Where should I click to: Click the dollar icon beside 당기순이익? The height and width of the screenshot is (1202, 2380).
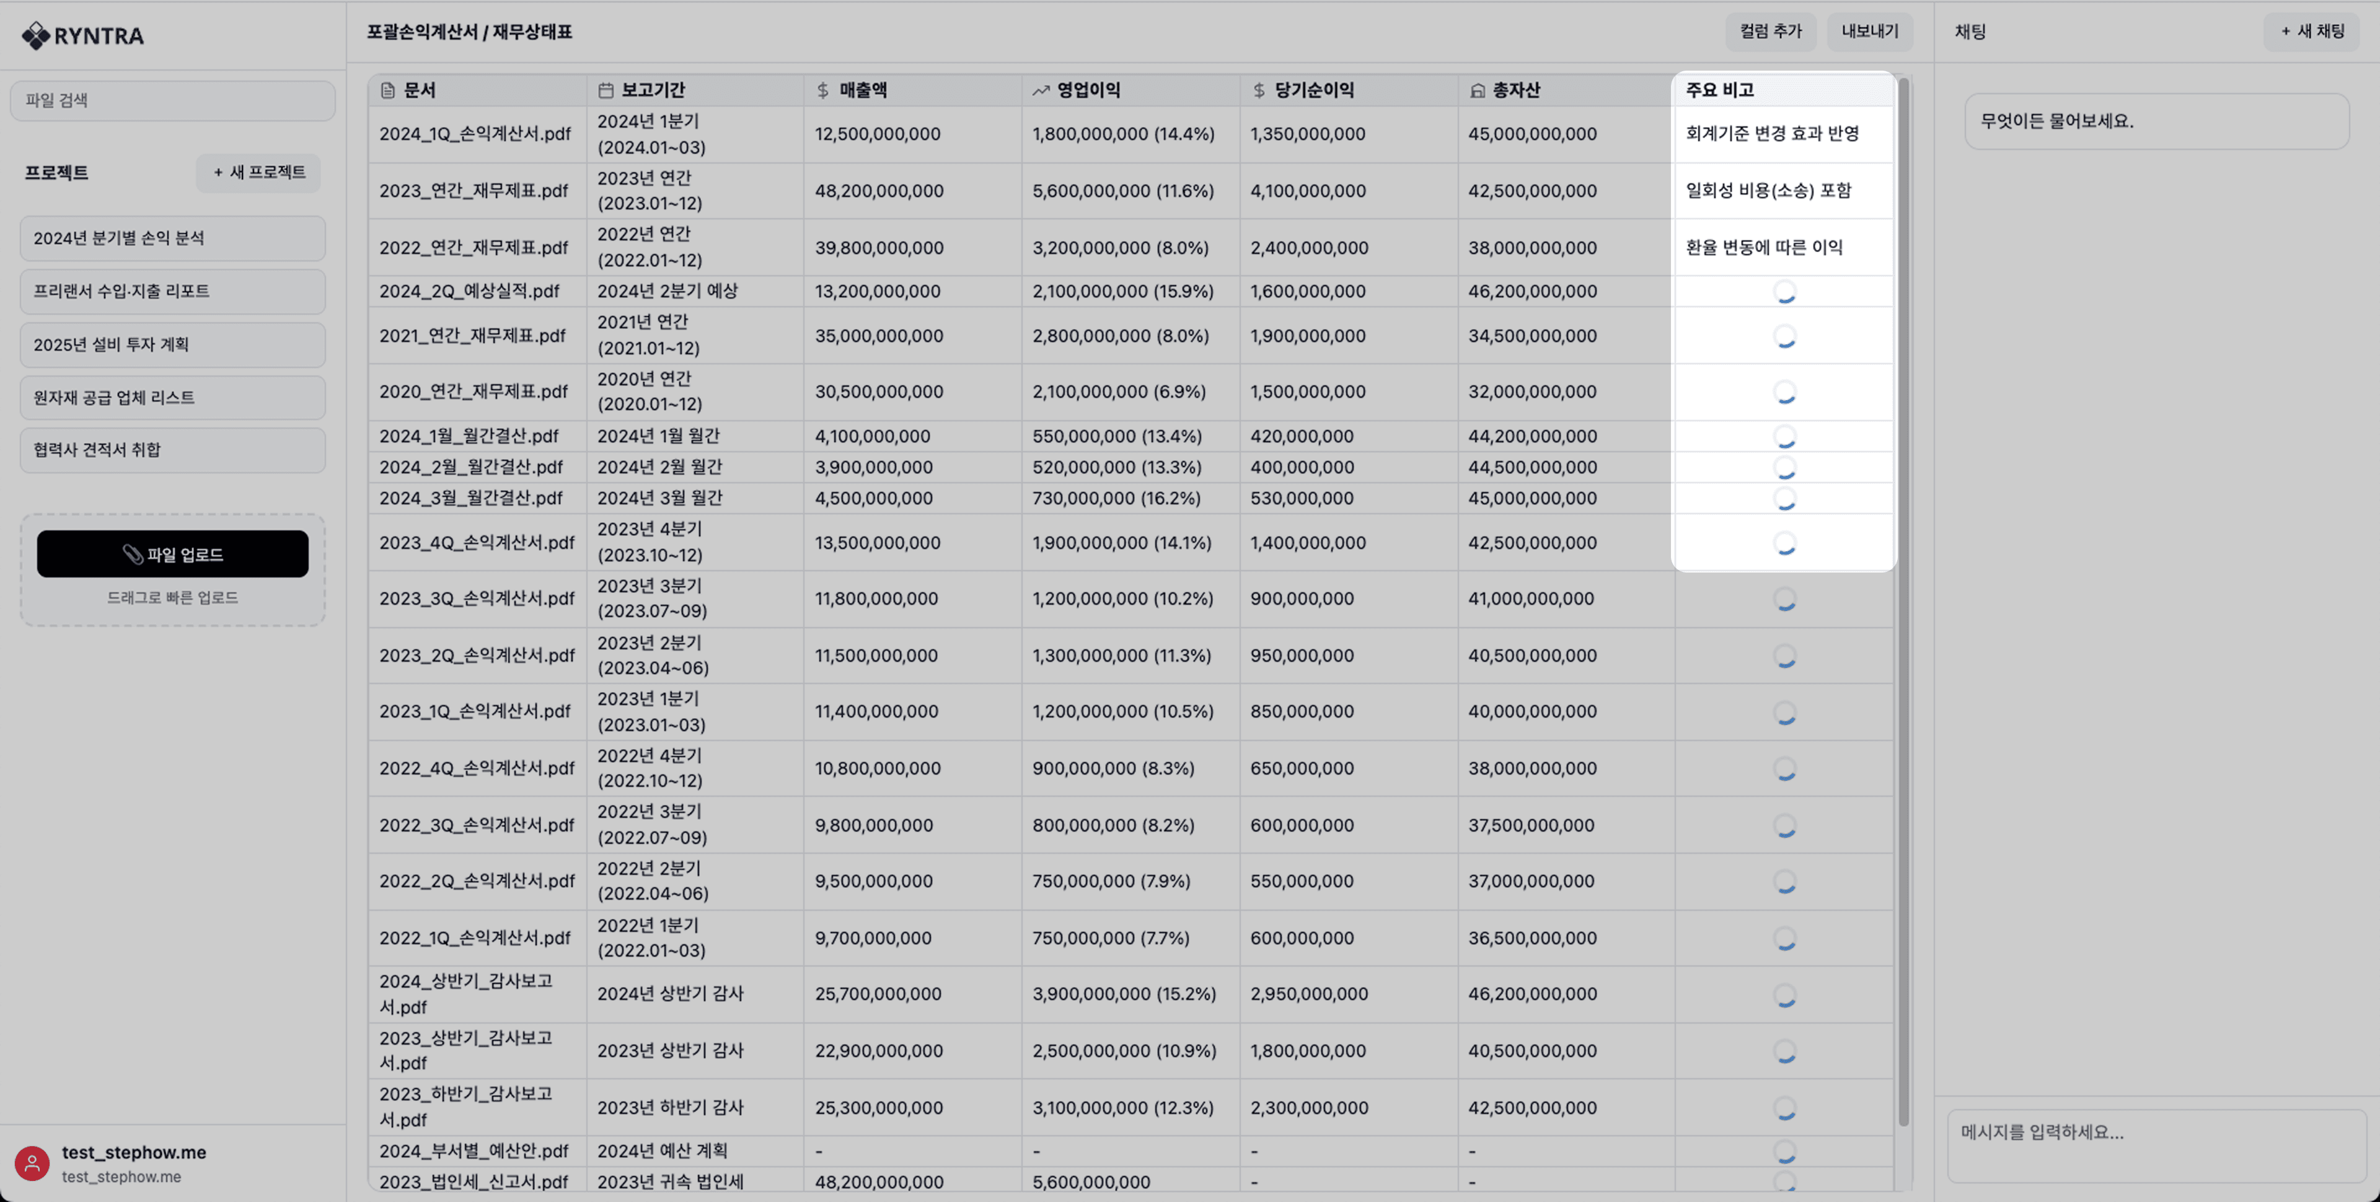1258,90
